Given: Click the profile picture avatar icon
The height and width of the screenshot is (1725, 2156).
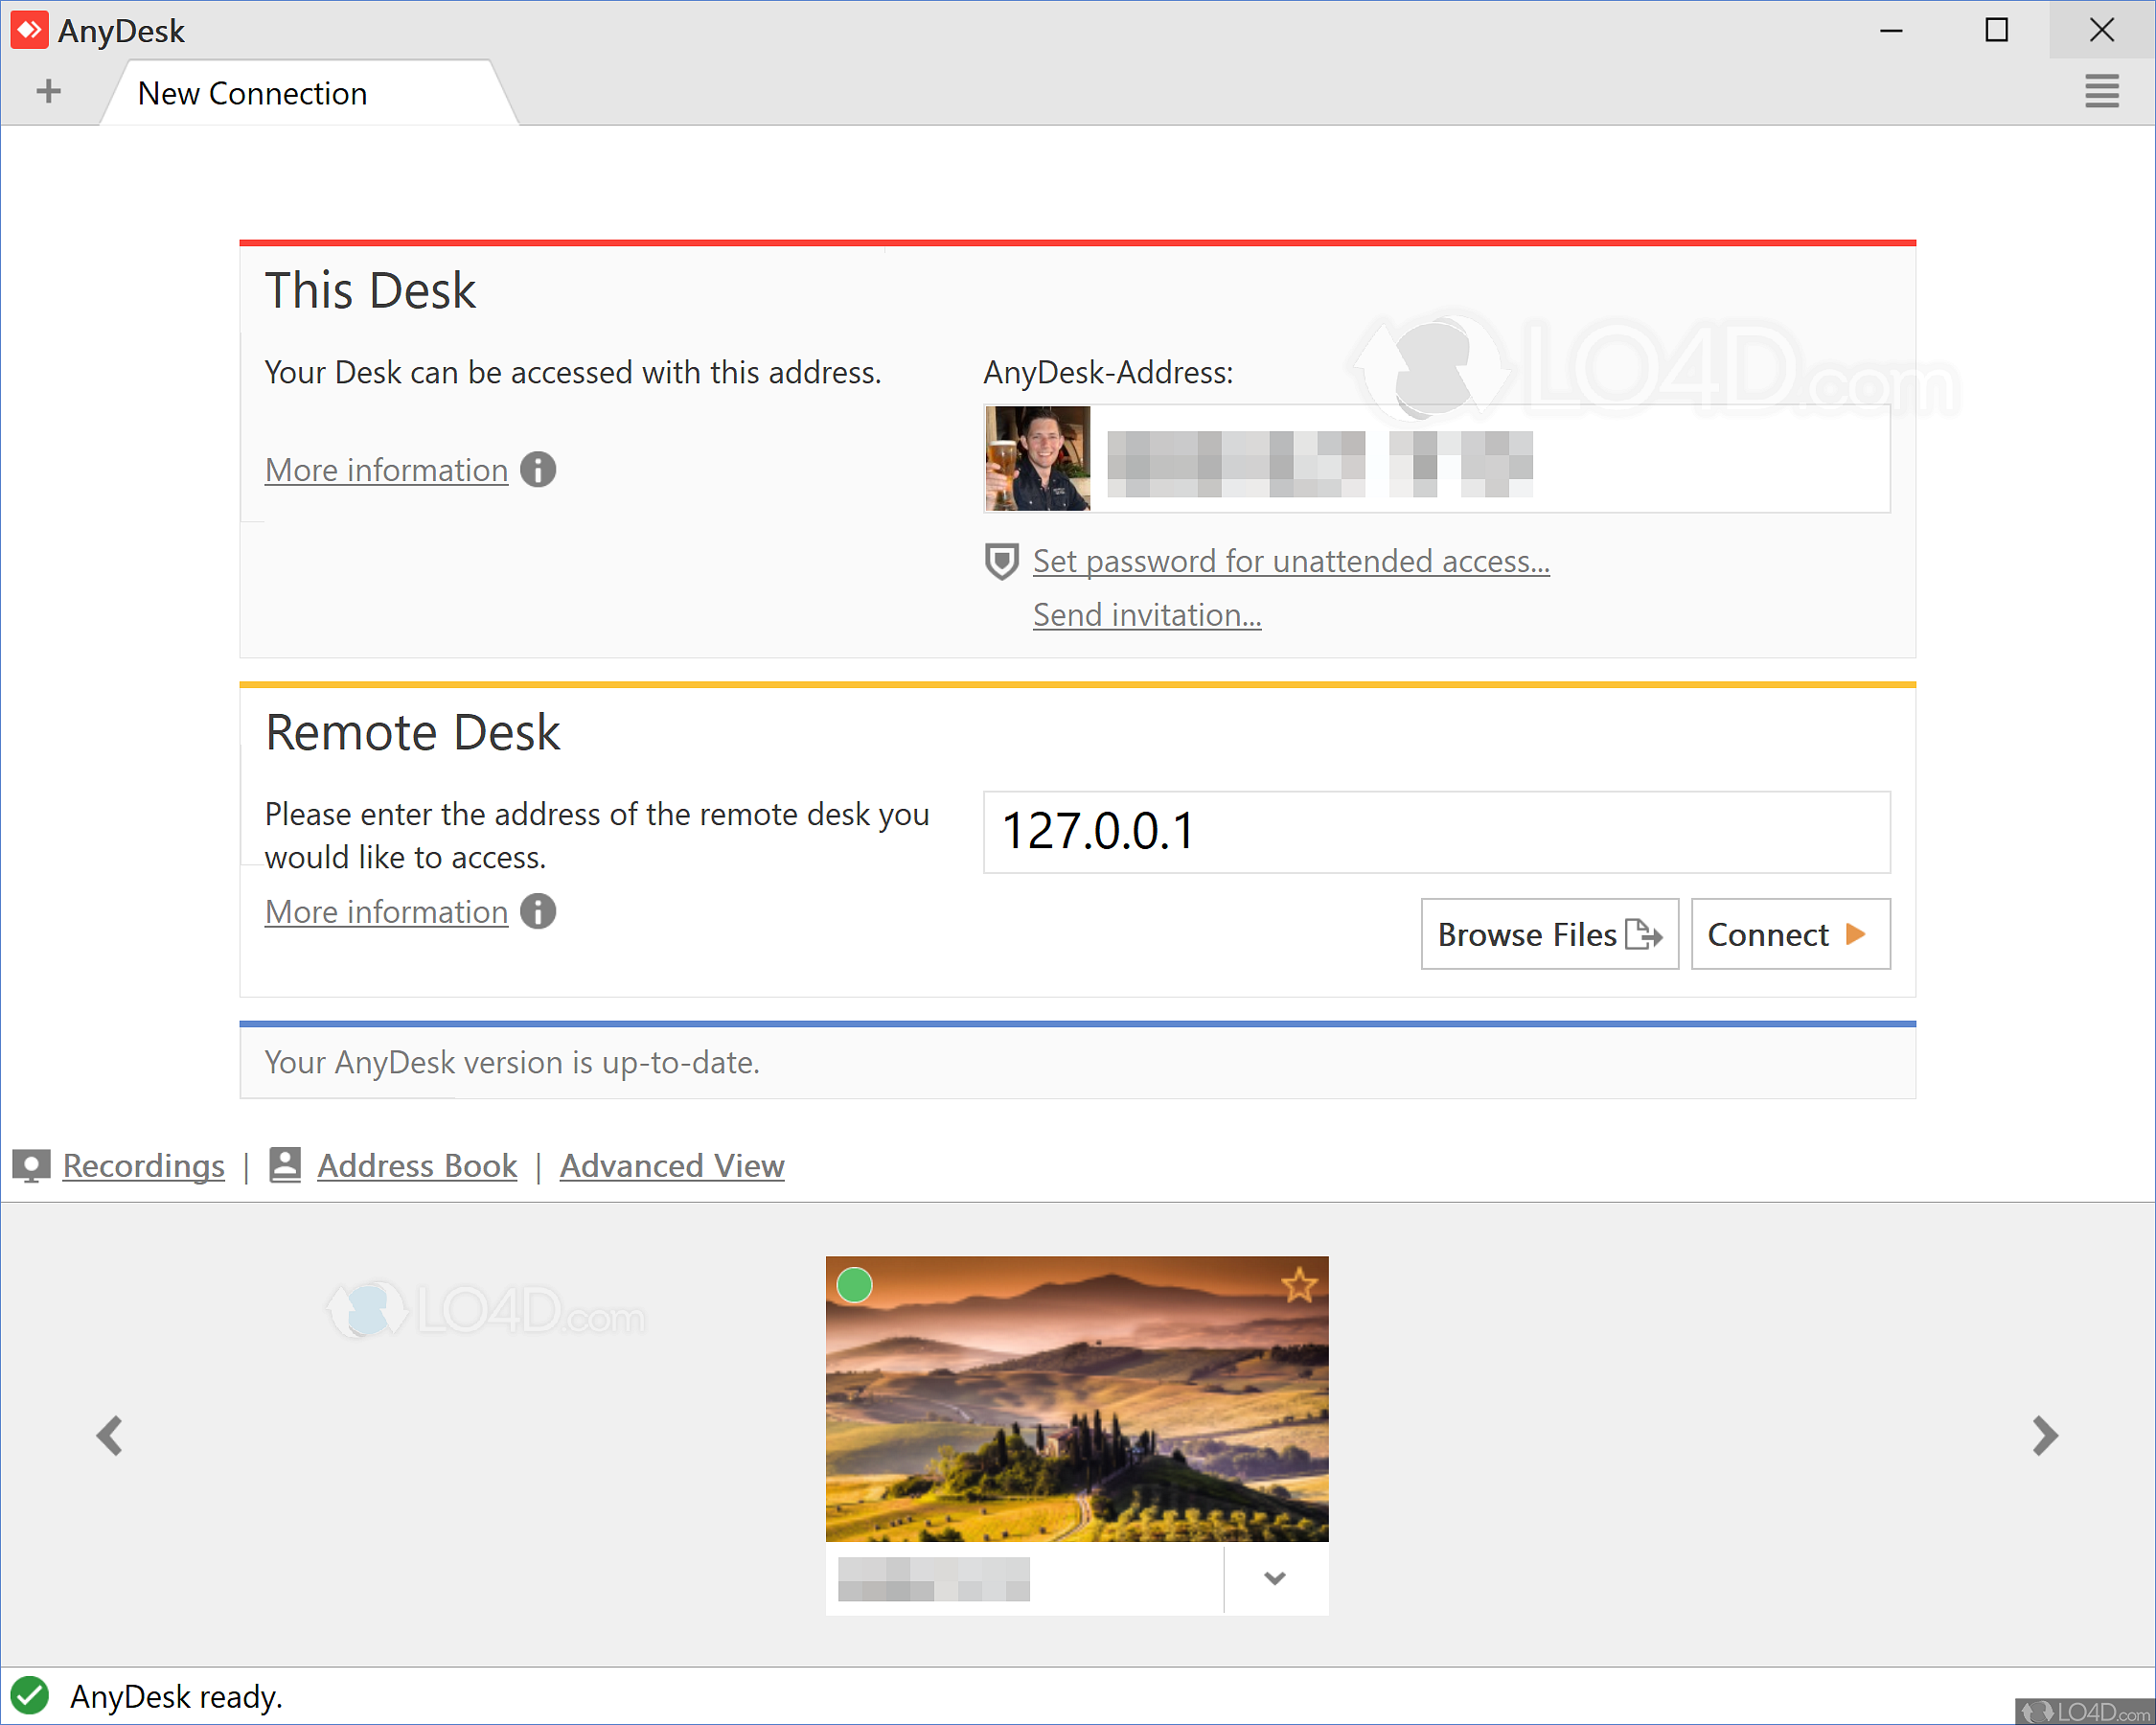Looking at the screenshot, I should tap(1041, 461).
